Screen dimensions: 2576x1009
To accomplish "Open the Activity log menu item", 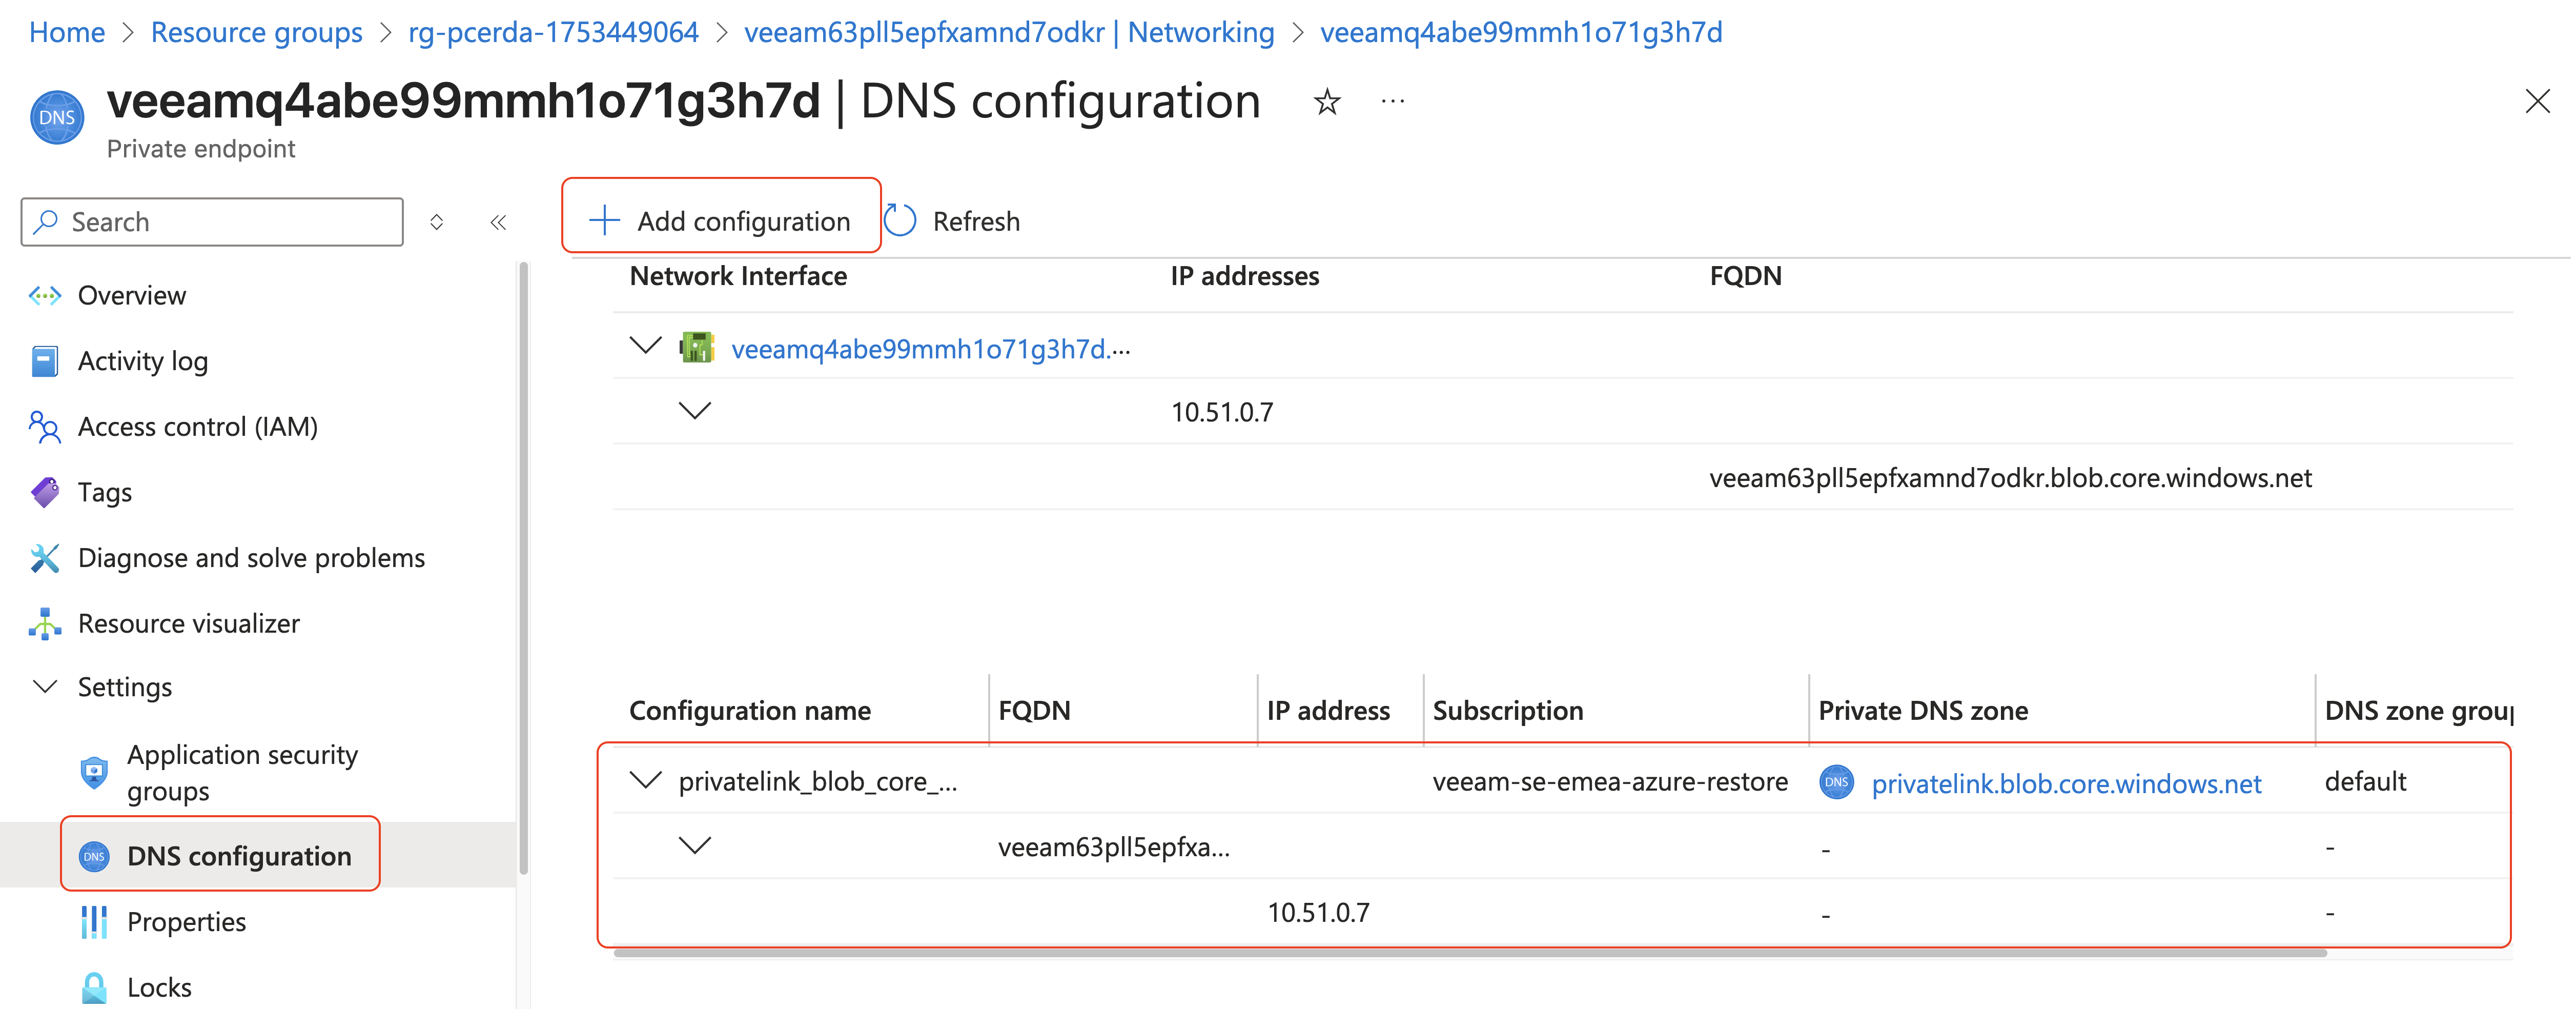I will tap(143, 361).
